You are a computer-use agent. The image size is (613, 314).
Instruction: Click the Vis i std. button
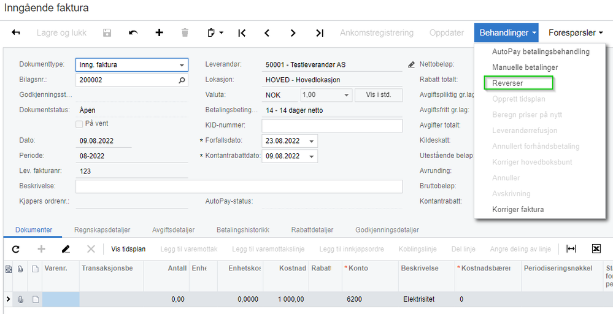click(x=379, y=95)
